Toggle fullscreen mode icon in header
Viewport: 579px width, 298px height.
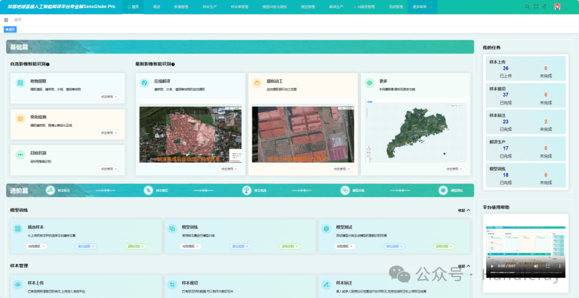536,7
